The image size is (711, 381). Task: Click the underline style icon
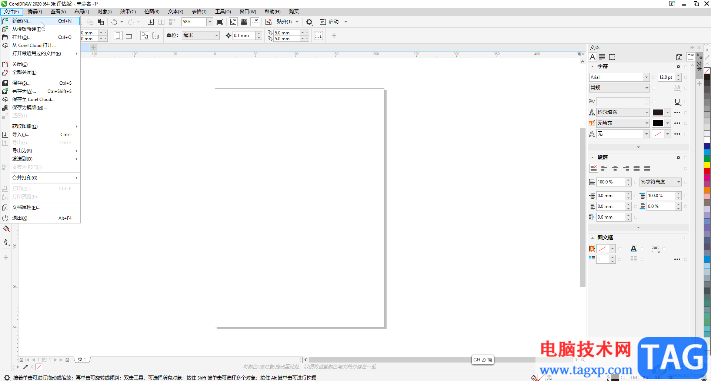coord(677,102)
